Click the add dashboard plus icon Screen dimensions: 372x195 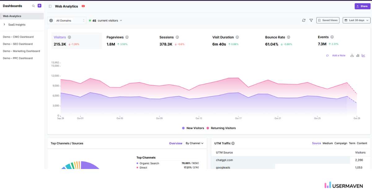click(x=39, y=5)
